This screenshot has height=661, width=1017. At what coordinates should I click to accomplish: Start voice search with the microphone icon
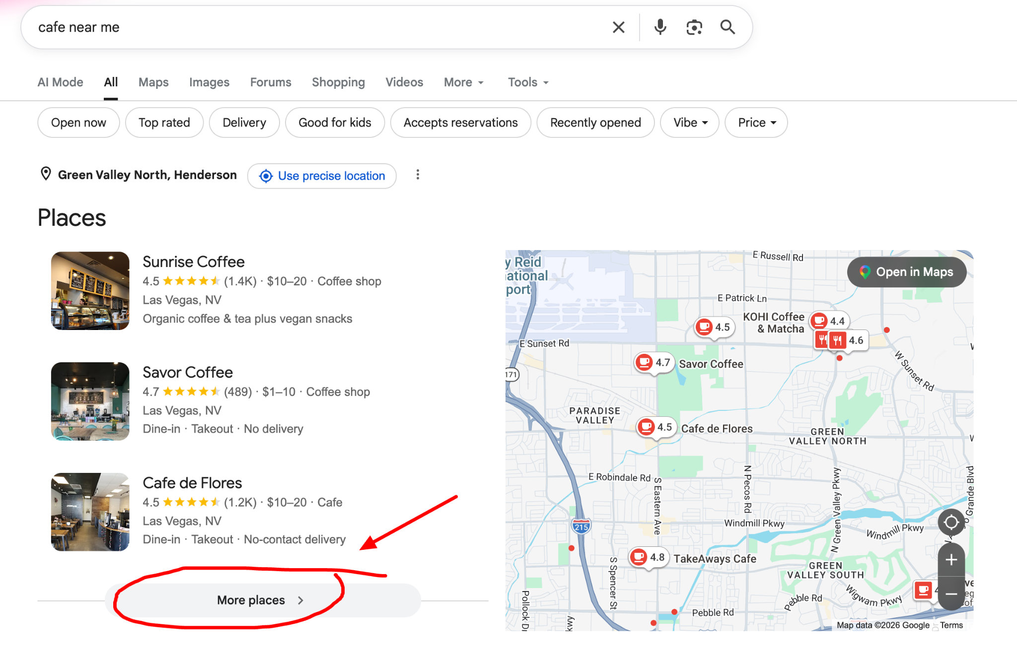pos(660,27)
